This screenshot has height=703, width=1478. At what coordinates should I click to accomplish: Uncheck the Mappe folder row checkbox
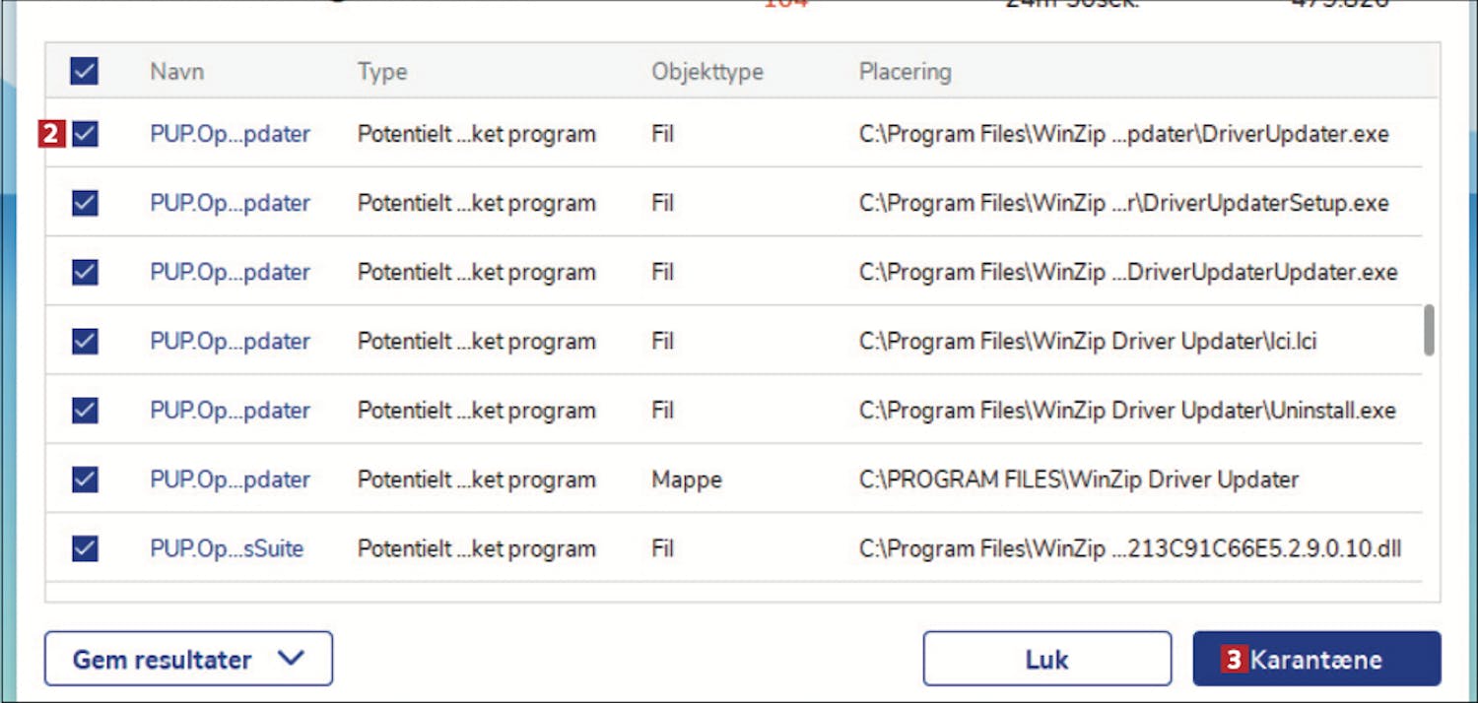85,479
